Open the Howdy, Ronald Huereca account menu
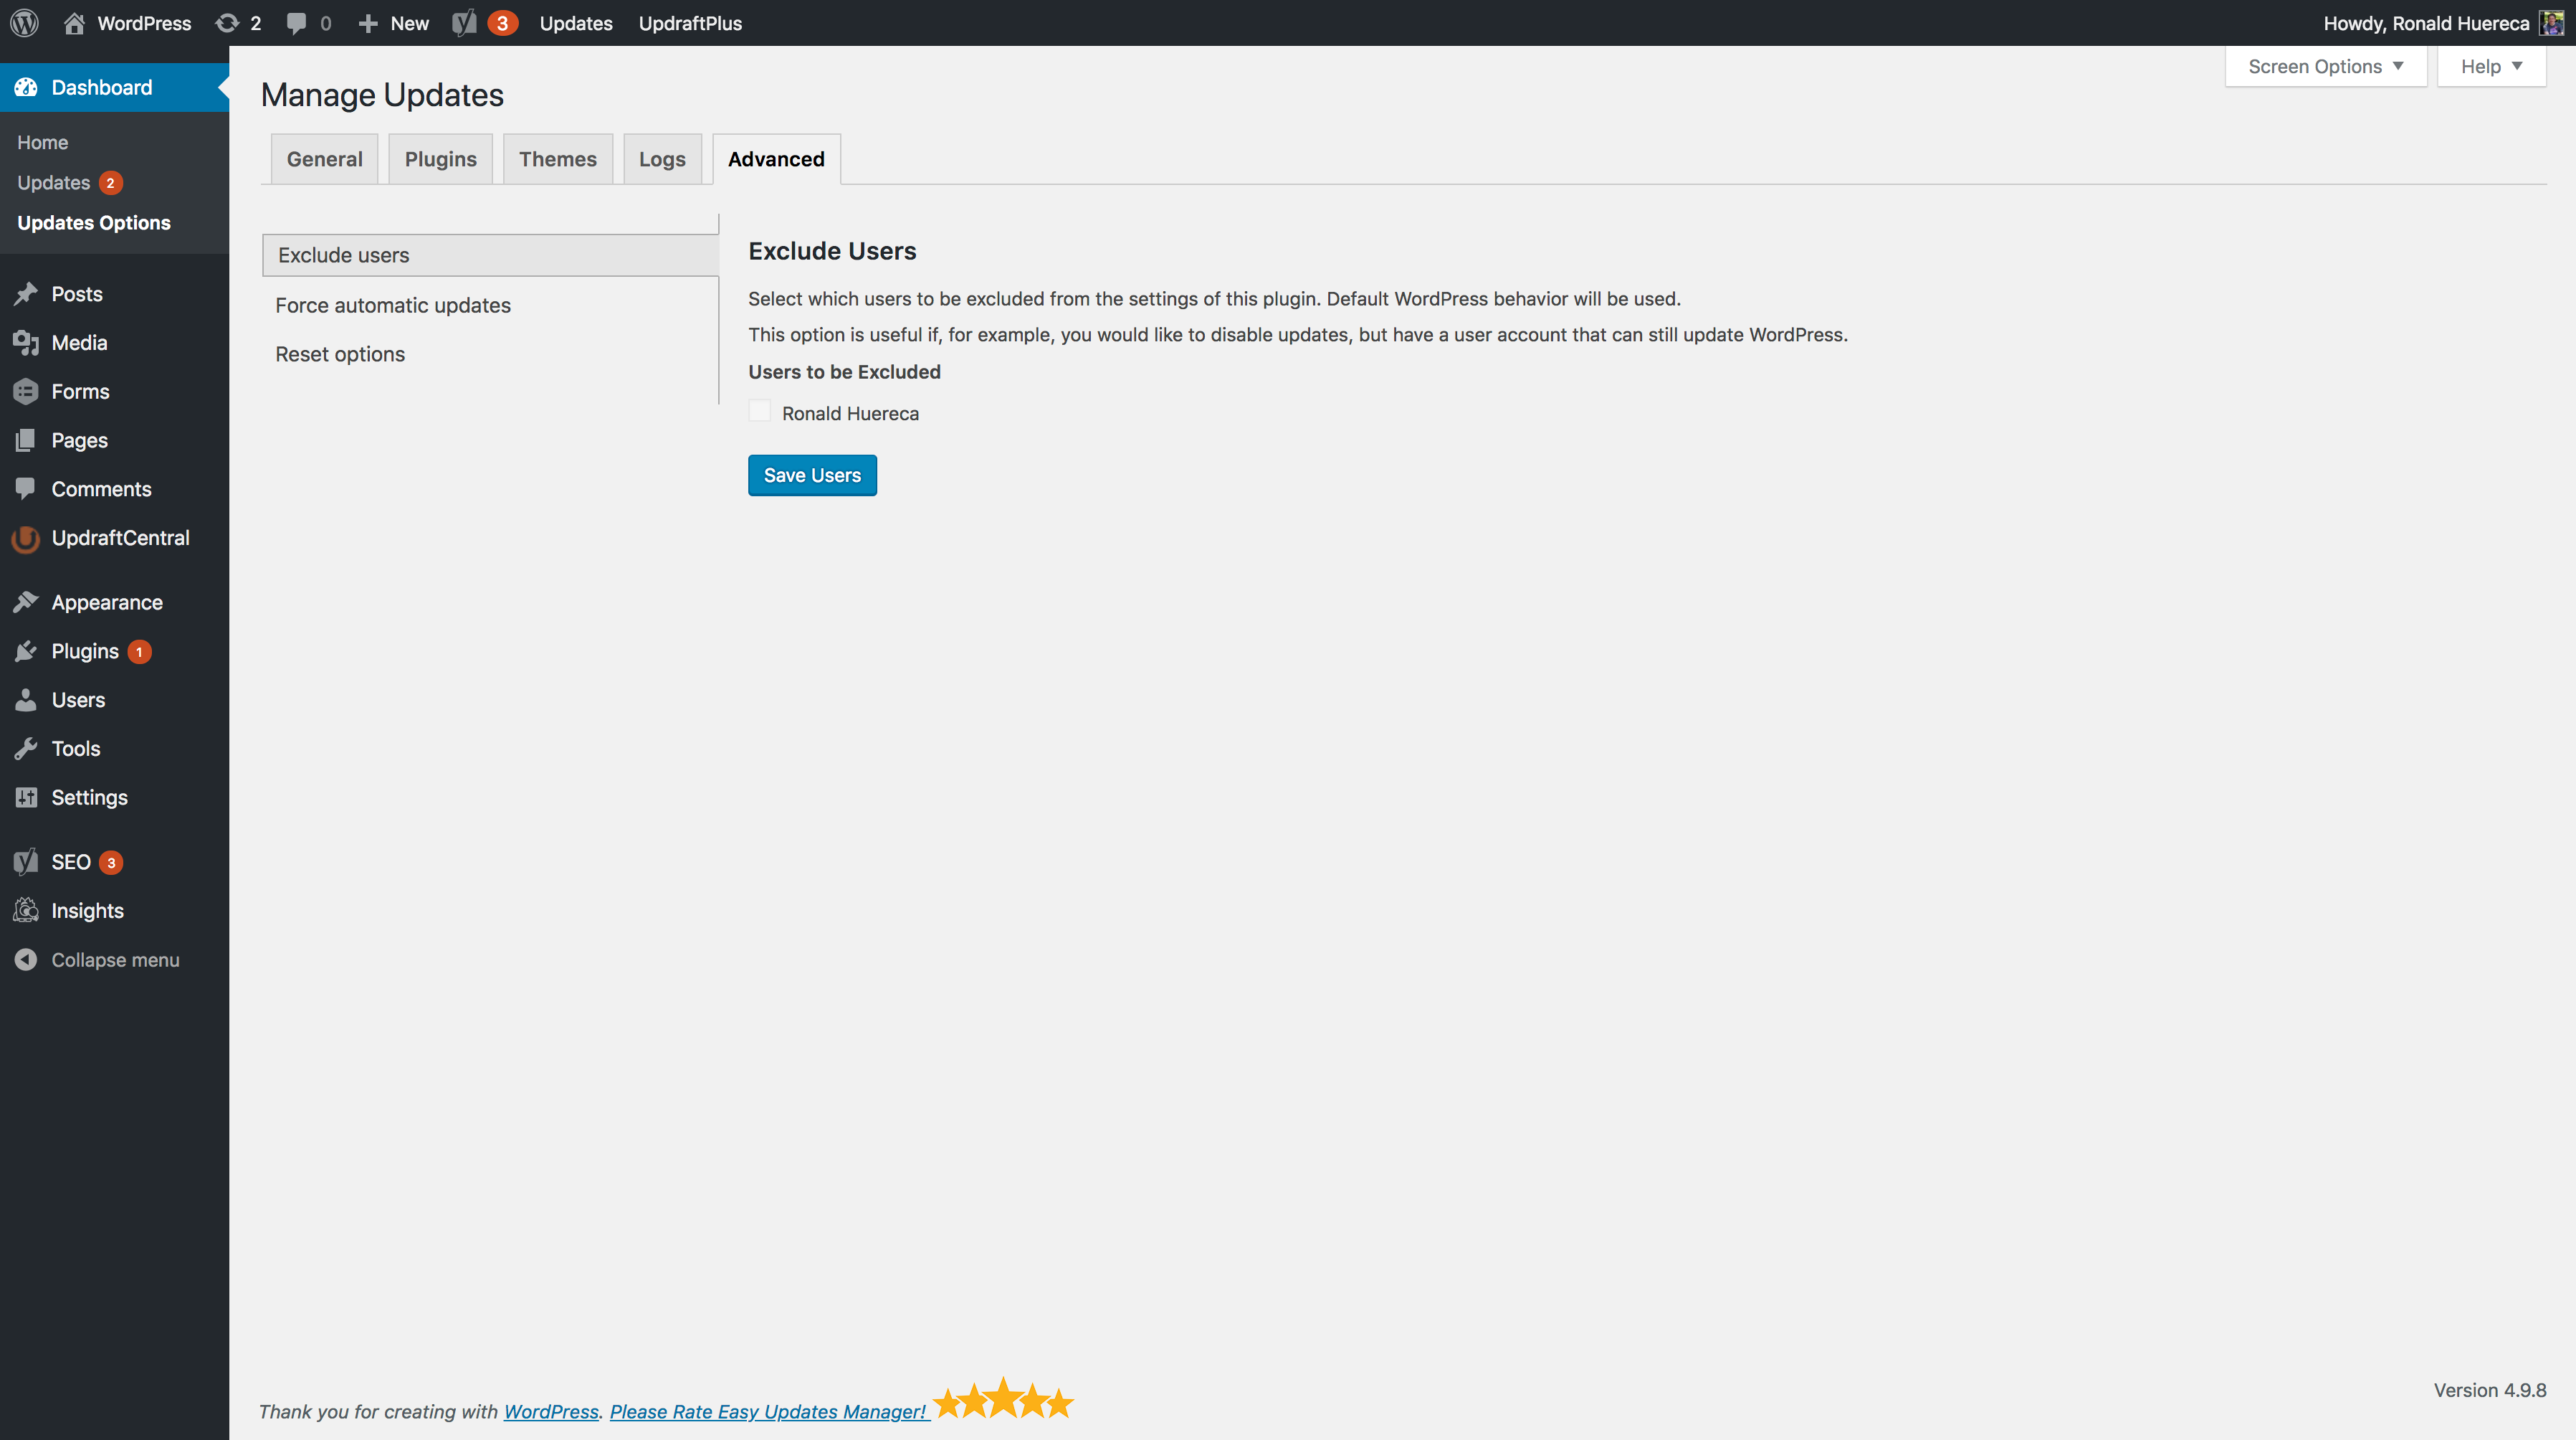 click(x=2443, y=23)
